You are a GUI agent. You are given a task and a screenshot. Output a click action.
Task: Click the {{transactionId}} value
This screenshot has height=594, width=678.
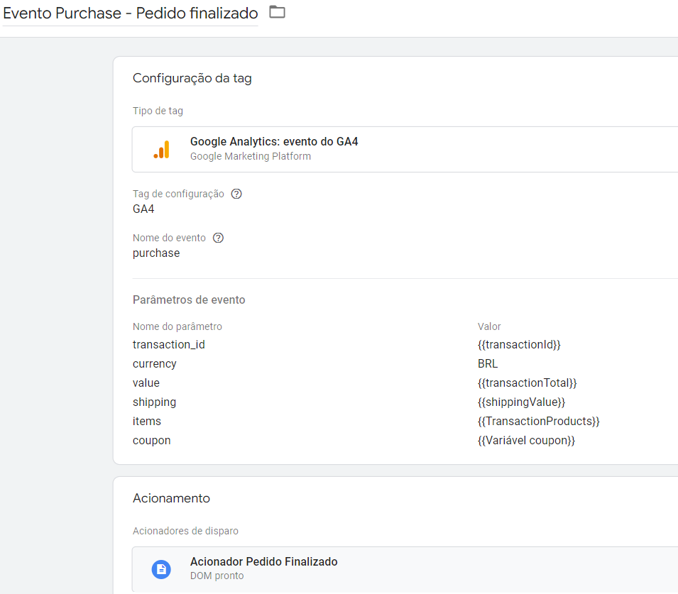pos(519,345)
